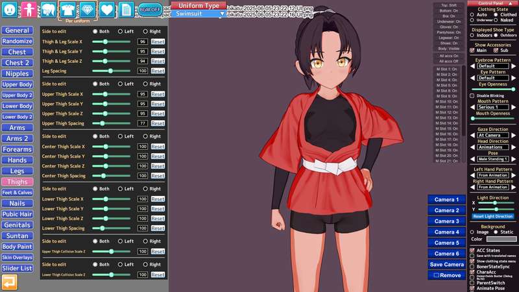519x292 pixels.
Task: Toggle Animate Pose checkbox
Action: point(472,288)
